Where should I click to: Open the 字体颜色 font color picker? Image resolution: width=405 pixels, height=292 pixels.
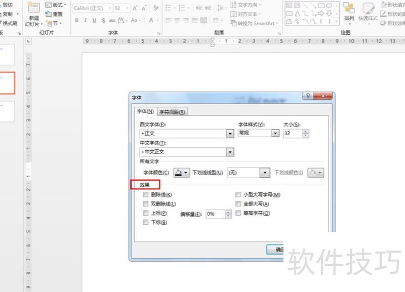[x=182, y=173]
